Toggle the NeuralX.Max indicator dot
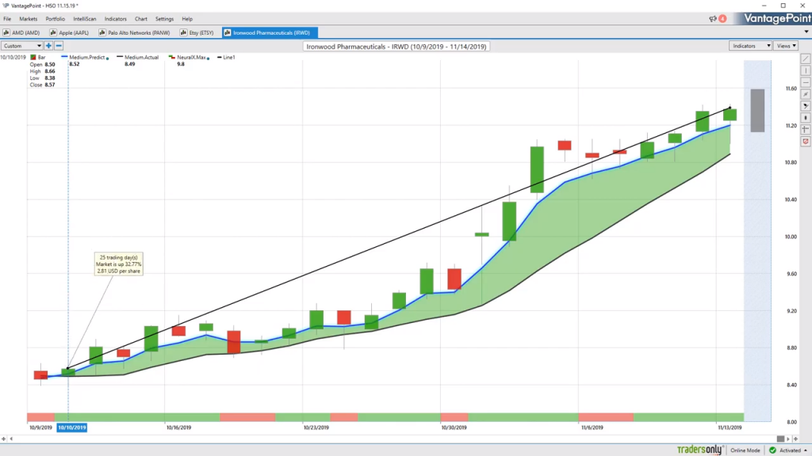Screen dimensions: 812x456 [209, 59]
